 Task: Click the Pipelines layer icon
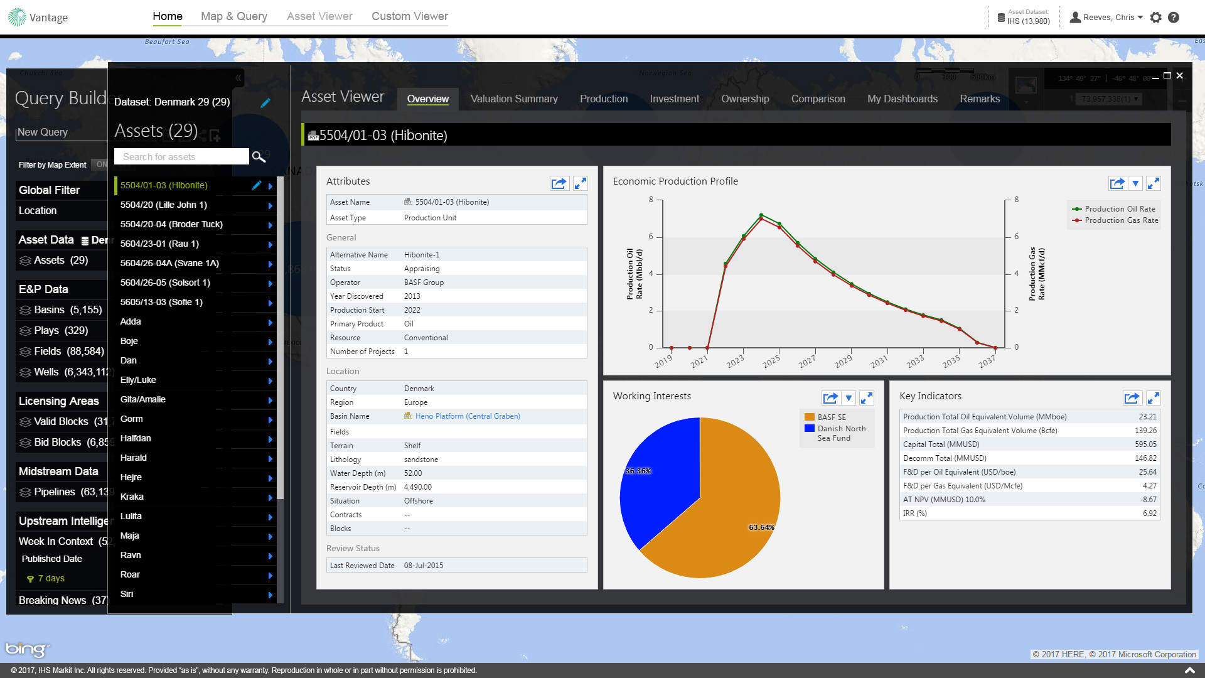[x=25, y=492]
